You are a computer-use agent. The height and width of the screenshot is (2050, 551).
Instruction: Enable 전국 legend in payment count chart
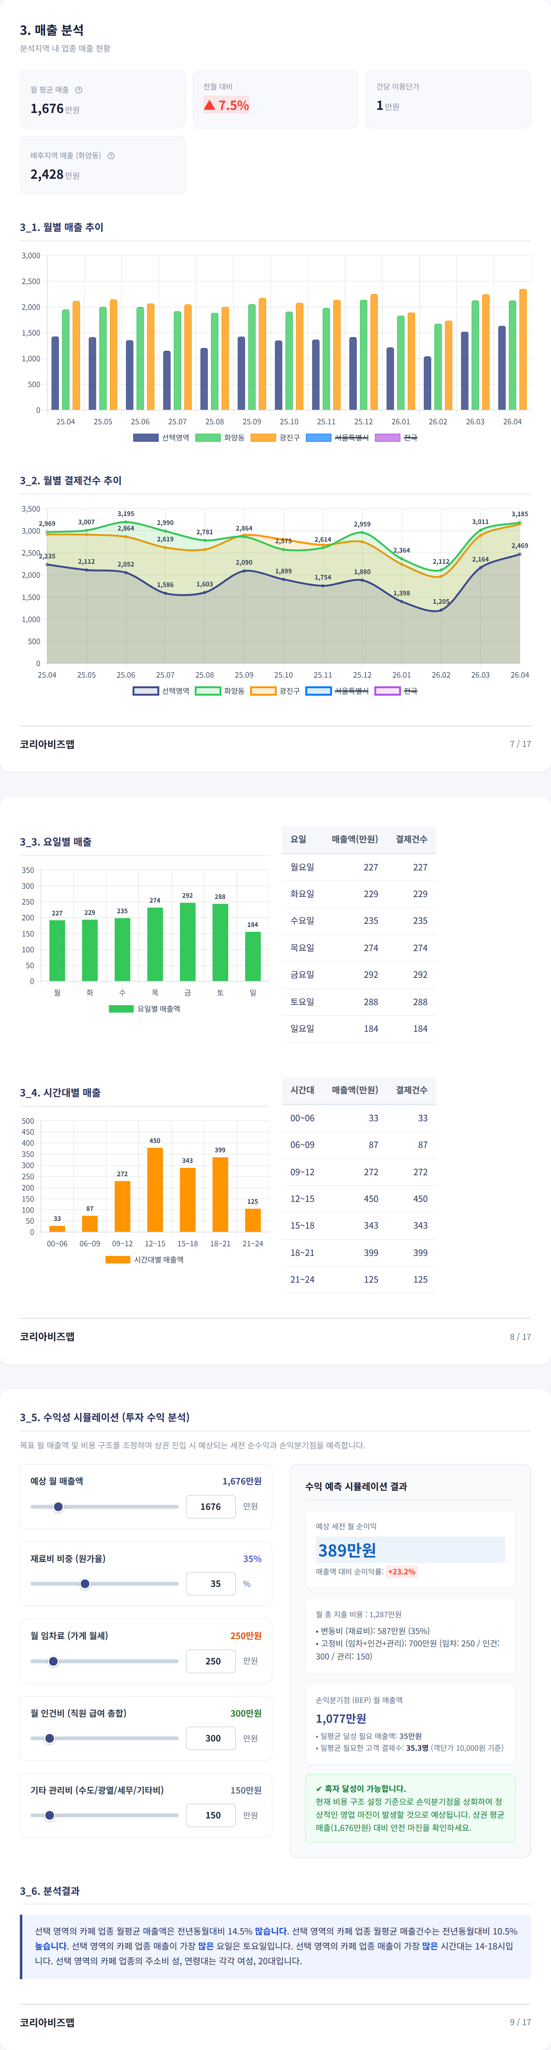coord(396,691)
